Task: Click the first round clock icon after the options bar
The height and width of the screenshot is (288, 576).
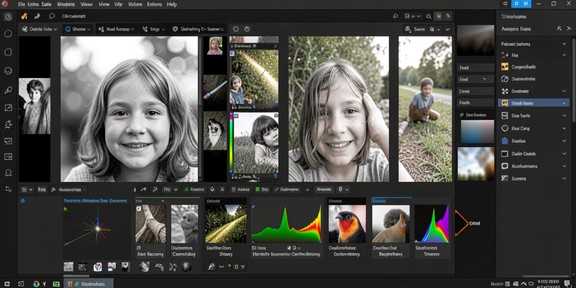Action: (x=236, y=29)
